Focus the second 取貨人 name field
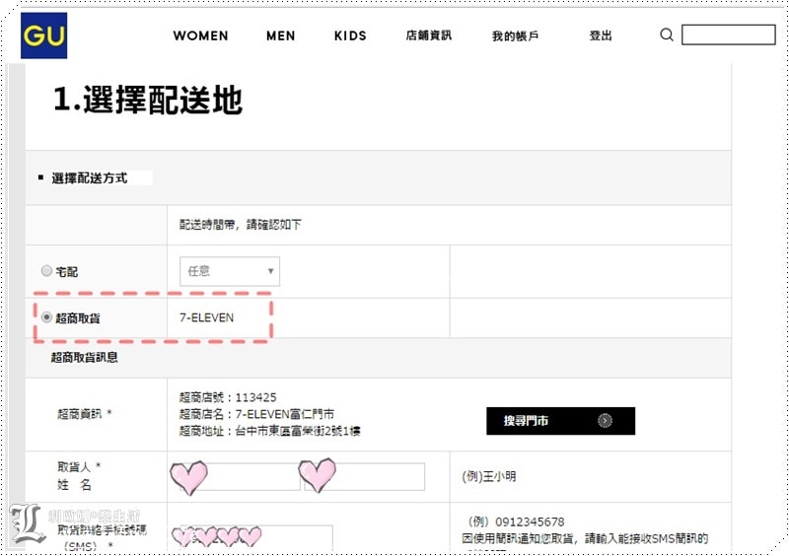 coord(363,477)
